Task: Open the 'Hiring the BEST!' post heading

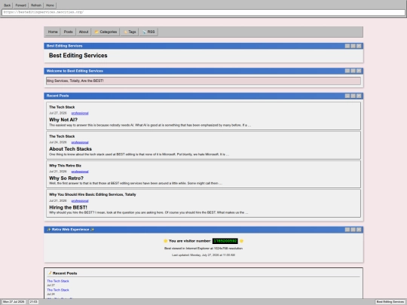Action: point(68,208)
